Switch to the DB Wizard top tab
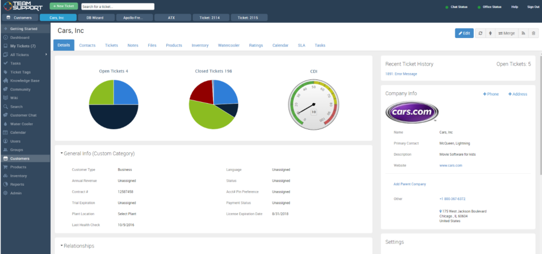The width and height of the screenshot is (542, 254). tap(95, 17)
